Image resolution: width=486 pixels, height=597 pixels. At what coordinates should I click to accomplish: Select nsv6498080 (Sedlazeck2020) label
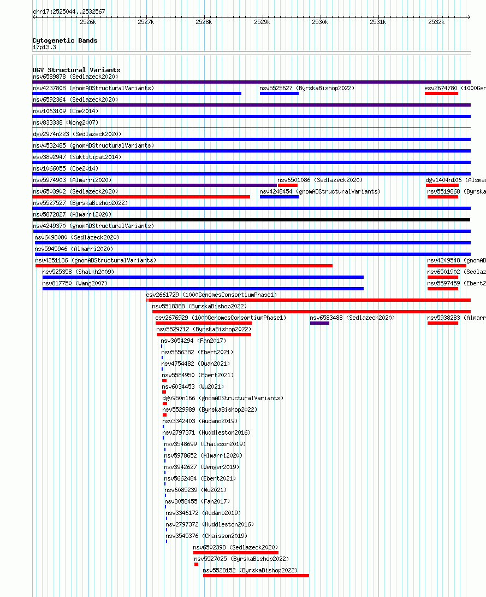[x=77, y=237]
